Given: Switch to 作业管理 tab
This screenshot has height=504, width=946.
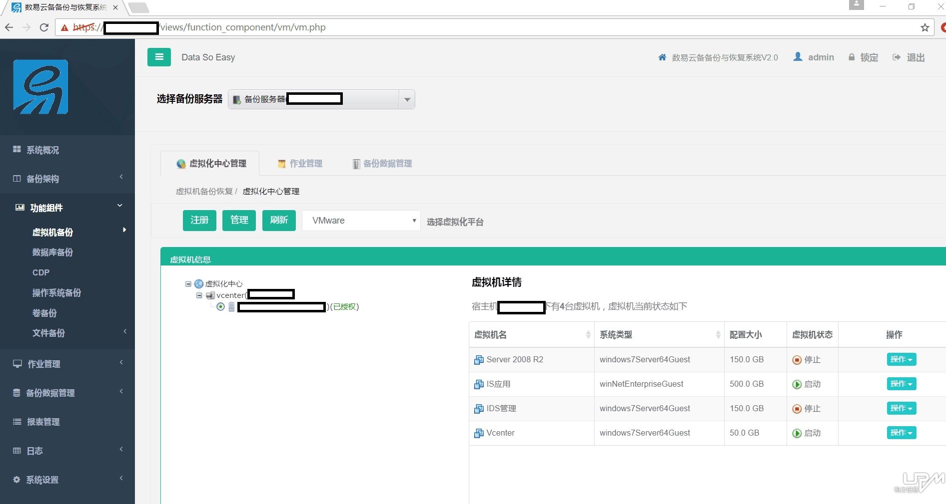Looking at the screenshot, I should click(300, 163).
